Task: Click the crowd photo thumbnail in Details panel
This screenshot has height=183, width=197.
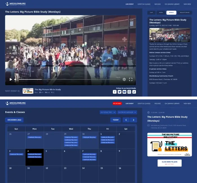Action: point(170,35)
